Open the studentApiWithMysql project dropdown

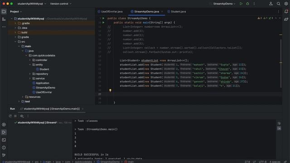click(x=32, y=4)
